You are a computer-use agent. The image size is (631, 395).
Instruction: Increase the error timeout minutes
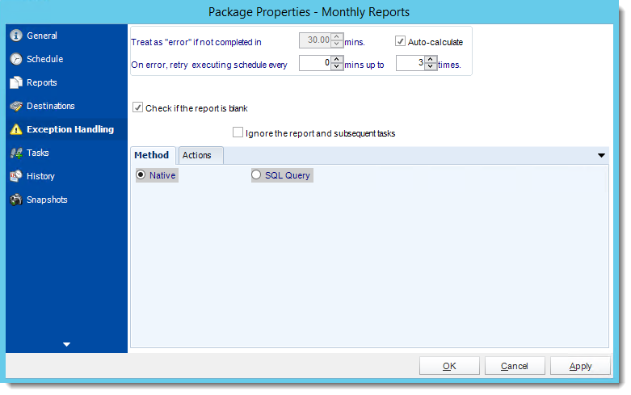pos(337,36)
